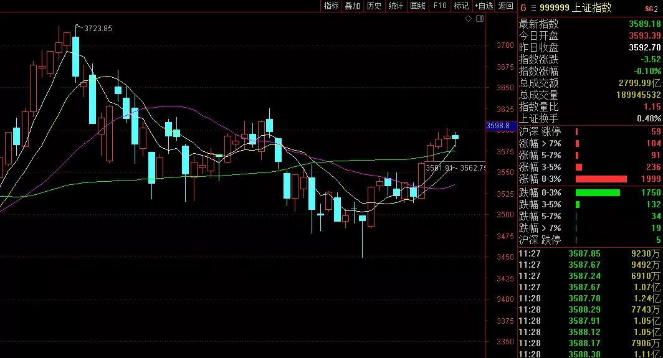Image resolution: width=663 pixels, height=358 pixels.
Task: Toggle the side panel layout icon
Action: coord(479,19)
